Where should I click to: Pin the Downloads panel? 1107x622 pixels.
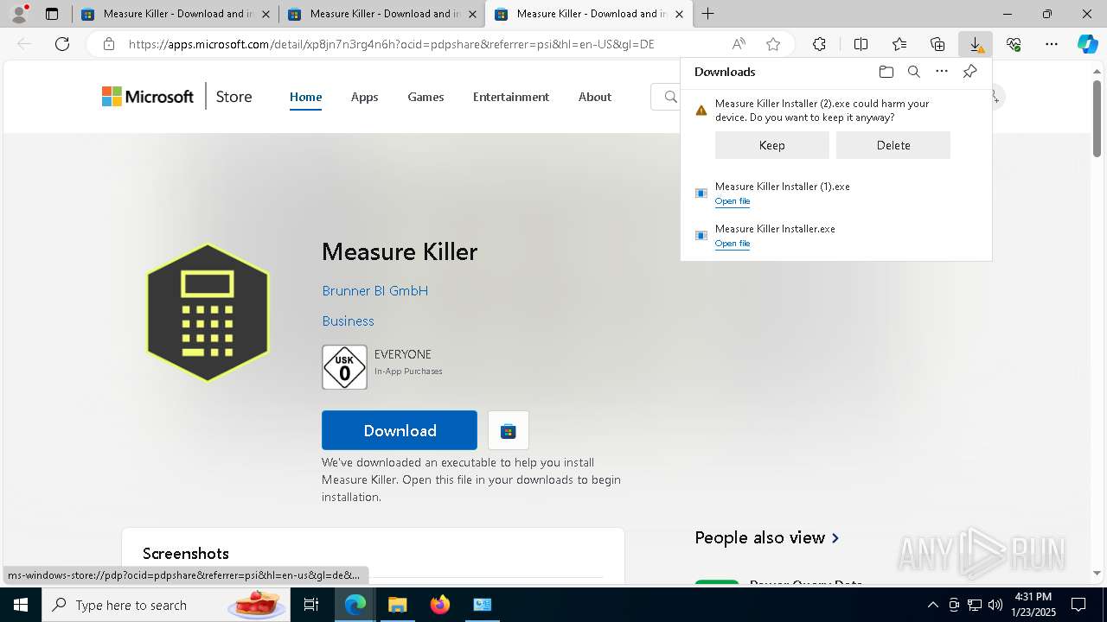969,72
